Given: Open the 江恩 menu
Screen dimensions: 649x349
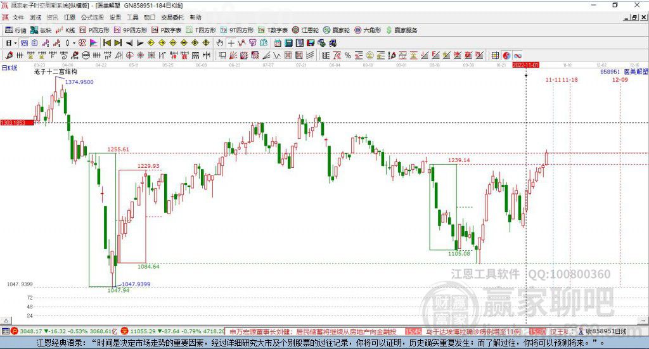Looking at the screenshot, I should (x=70, y=17).
